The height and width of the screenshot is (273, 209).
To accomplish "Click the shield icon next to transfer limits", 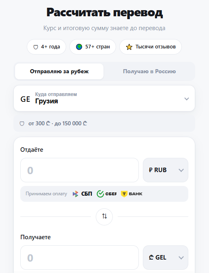I will point(22,124).
